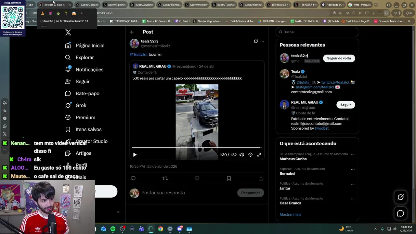Screen dimensions: 416x234
Task: Open the floating chat messages button
Action: 400,213
